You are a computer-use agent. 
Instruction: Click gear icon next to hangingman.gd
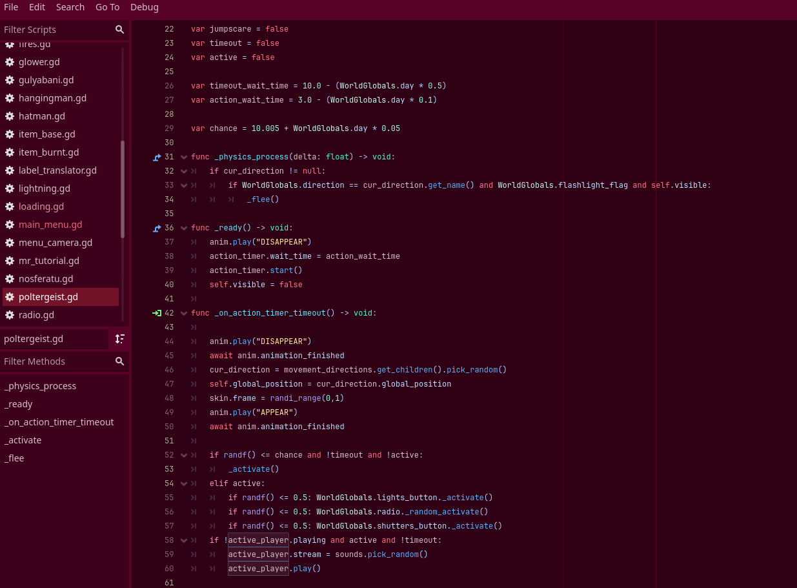tap(10, 98)
